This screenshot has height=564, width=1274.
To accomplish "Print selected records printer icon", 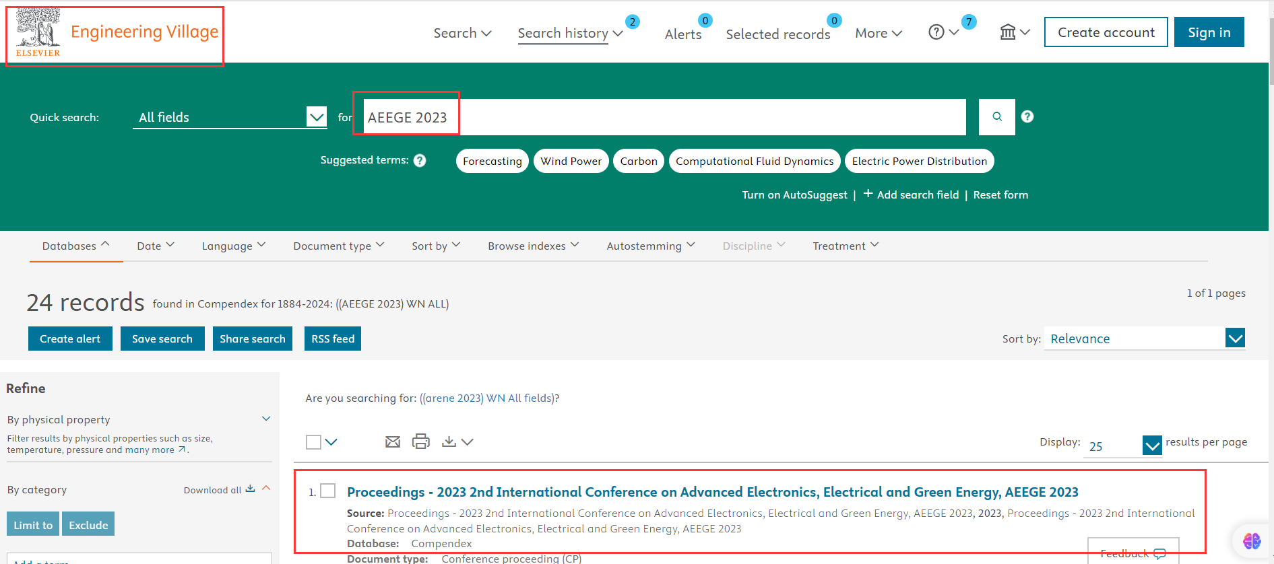I will click(421, 442).
